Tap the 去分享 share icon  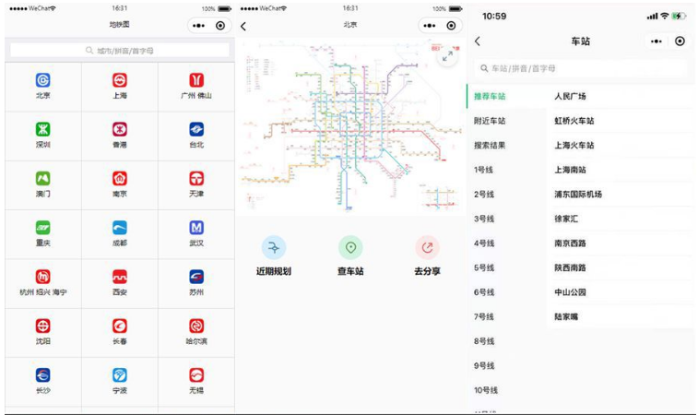[x=427, y=247]
